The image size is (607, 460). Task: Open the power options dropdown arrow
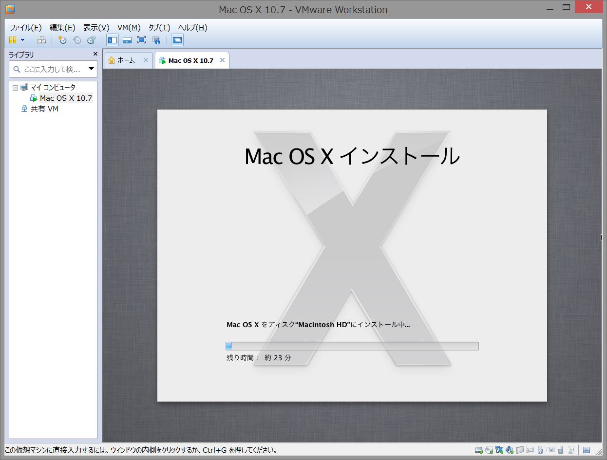pos(22,40)
